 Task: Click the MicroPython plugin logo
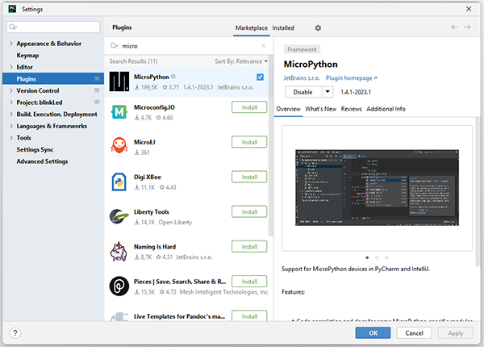pos(119,82)
